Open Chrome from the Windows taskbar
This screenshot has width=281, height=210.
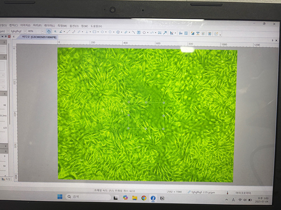tap(144, 198)
